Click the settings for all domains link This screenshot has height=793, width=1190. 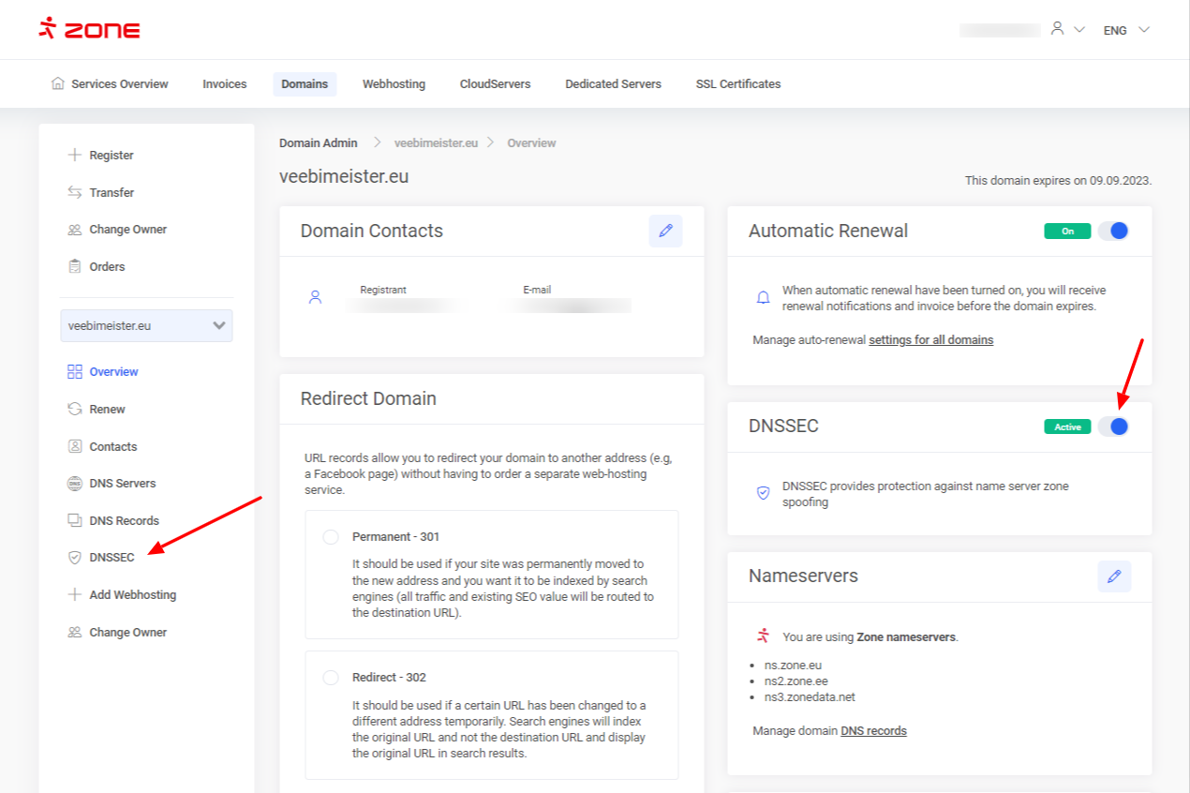(930, 340)
